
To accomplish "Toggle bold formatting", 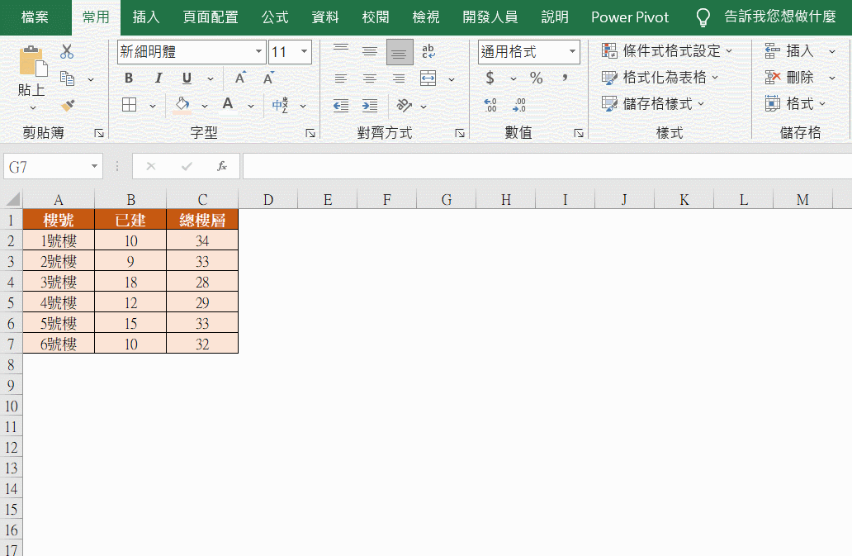I will pyautogui.click(x=129, y=78).
